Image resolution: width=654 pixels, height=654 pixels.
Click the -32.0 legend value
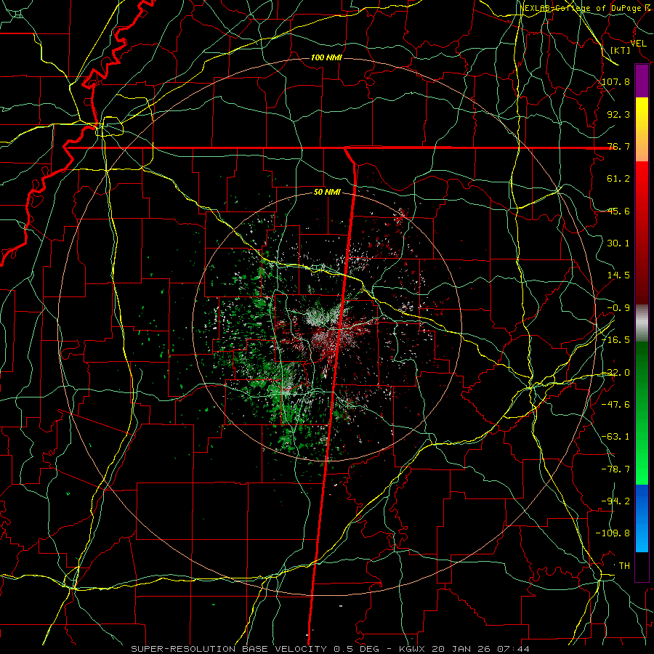(x=615, y=373)
